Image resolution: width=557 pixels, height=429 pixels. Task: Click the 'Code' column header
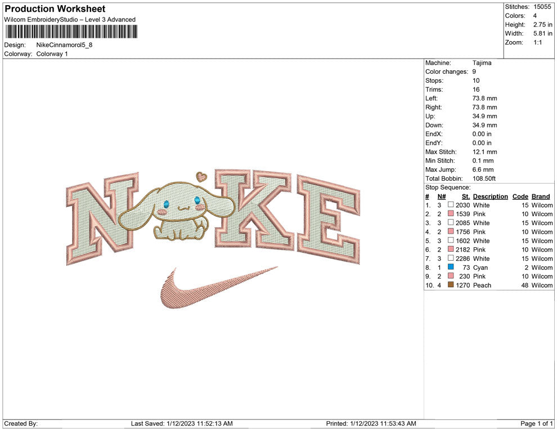click(520, 196)
